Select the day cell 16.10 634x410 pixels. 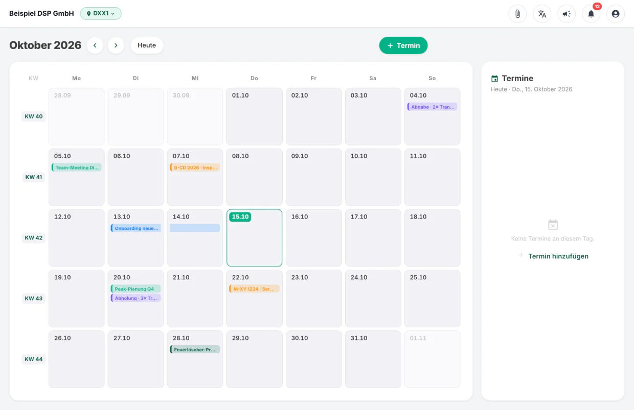(x=313, y=238)
